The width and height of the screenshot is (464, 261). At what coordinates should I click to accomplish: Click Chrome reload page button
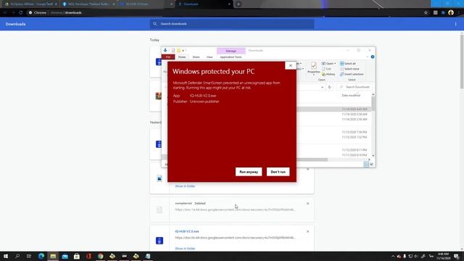point(21,13)
